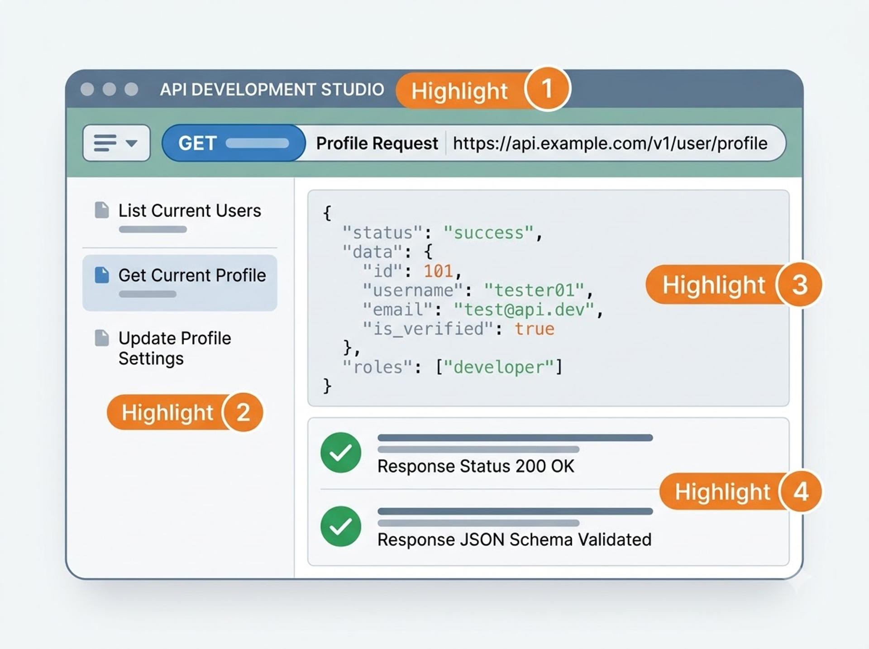Open Update Profile Settings request
This screenshot has width=869, height=649.
[x=180, y=348]
